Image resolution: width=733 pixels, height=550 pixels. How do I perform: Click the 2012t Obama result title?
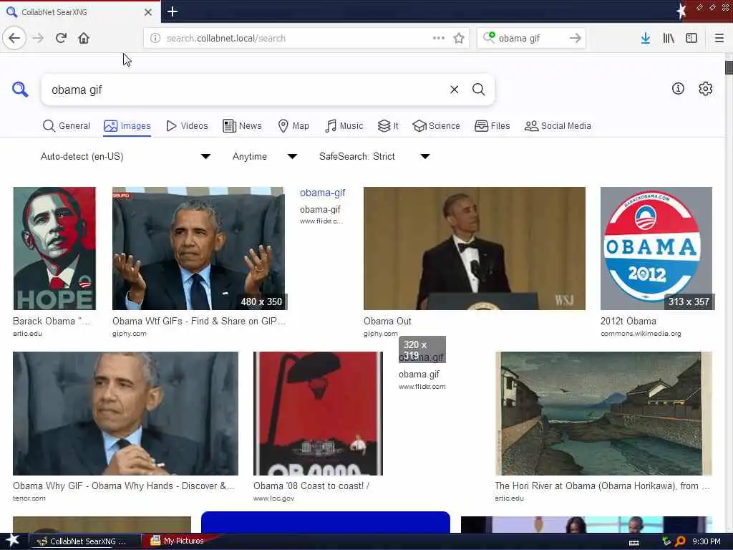pyautogui.click(x=628, y=322)
